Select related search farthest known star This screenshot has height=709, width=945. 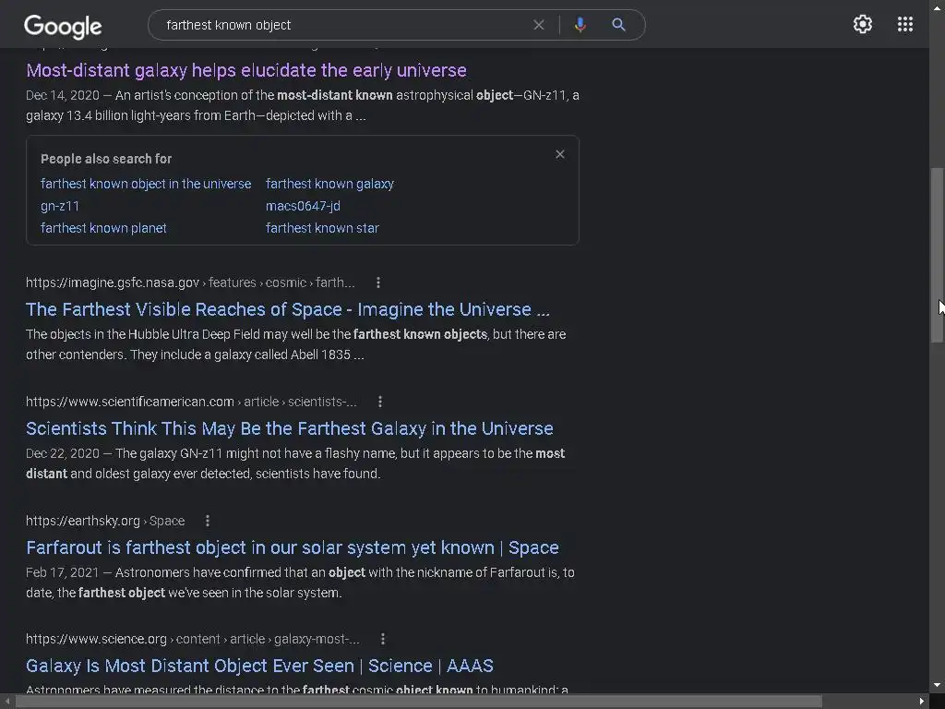click(322, 229)
